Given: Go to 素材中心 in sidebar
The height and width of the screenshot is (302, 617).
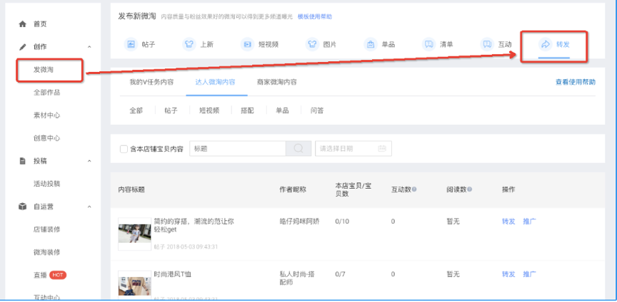Looking at the screenshot, I should tap(47, 115).
